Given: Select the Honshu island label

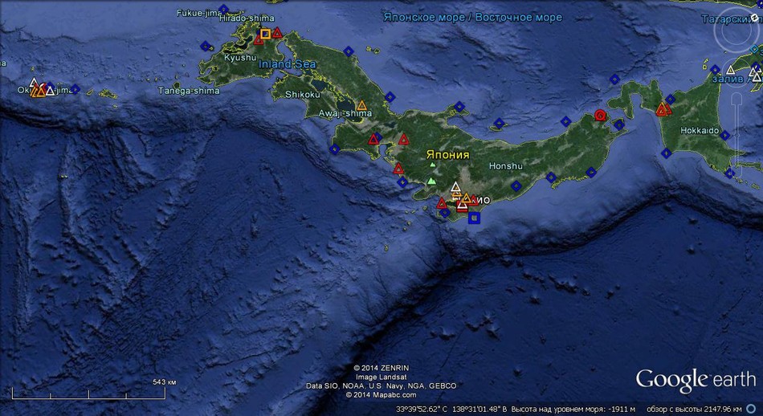Looking at the screenshot, I should [x=506, y=166].
